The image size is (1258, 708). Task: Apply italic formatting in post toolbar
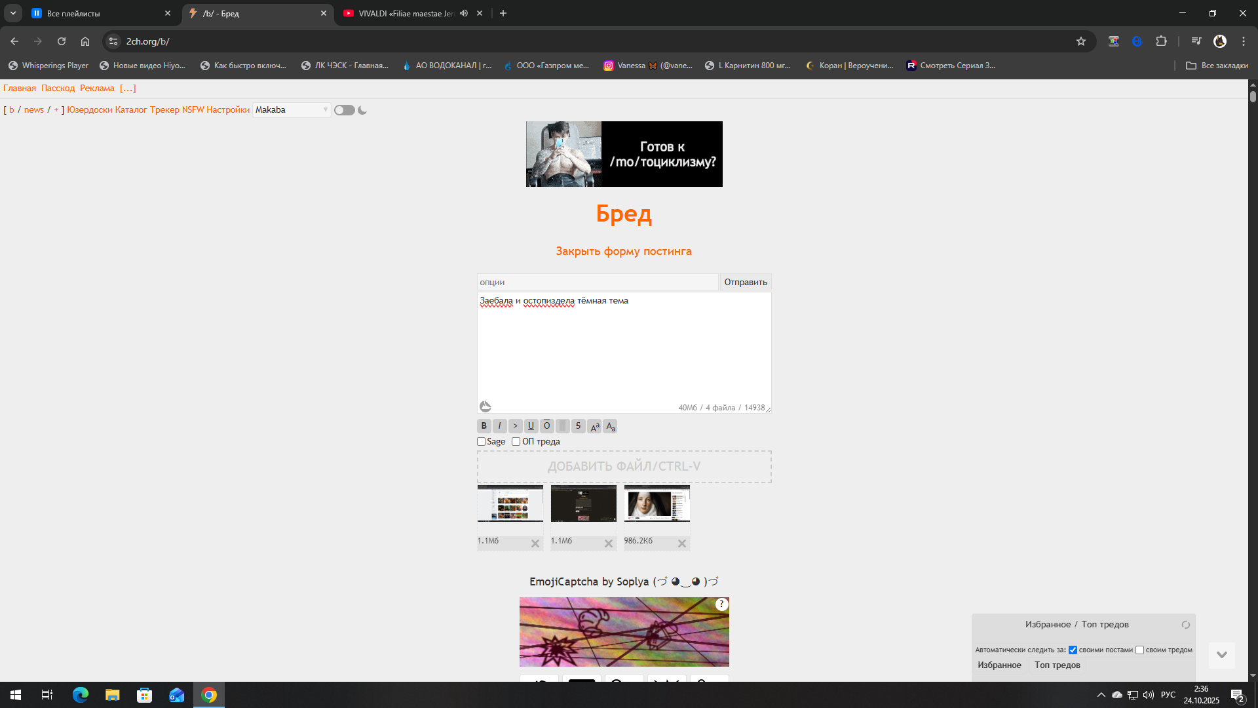(499, 426)
